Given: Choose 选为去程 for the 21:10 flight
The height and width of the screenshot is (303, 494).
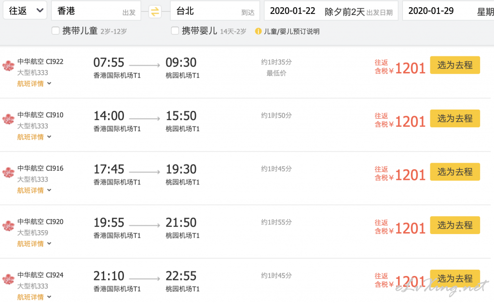Looking at the screenshot, I should (x=455, y=278).
